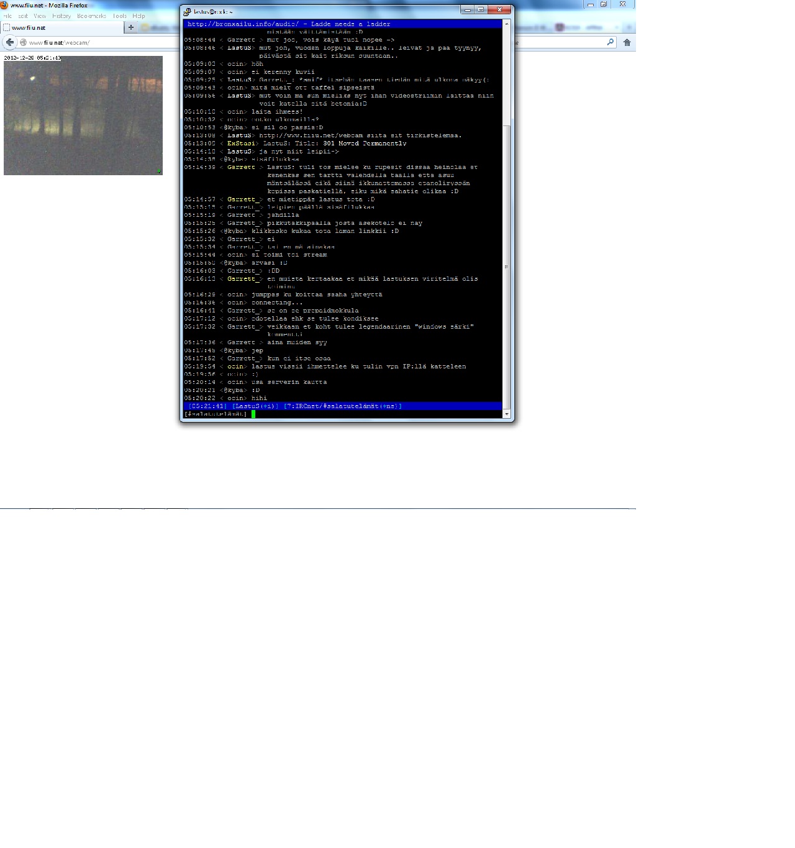Restore down the Firefox window

click(603, 4)
